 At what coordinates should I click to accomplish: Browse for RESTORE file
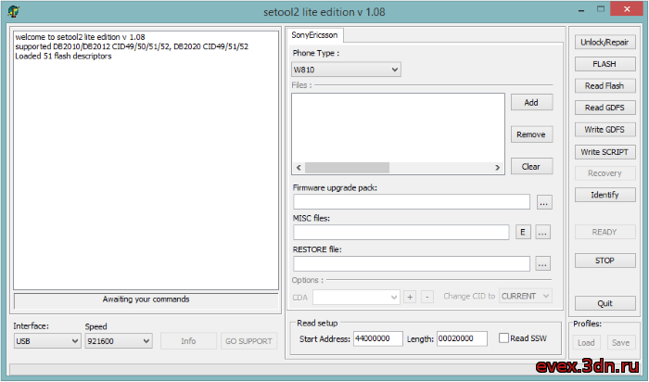tap(542, 263)
